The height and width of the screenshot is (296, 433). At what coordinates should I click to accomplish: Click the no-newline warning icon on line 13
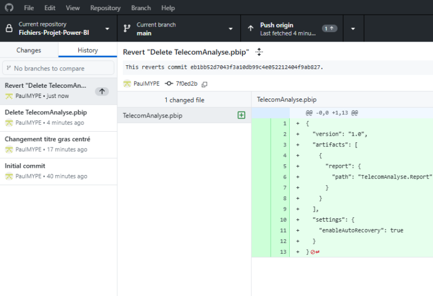point(315,252)
